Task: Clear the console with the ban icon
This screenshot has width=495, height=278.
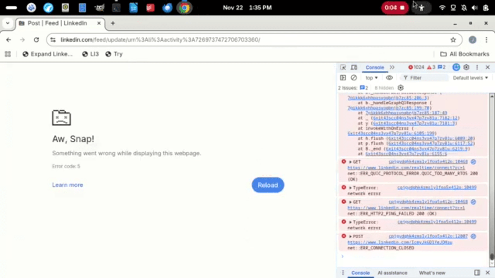Action: pos(353,78)
